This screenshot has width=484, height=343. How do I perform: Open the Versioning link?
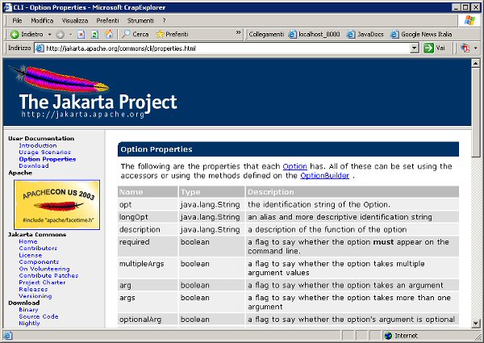tap(35, 296)
